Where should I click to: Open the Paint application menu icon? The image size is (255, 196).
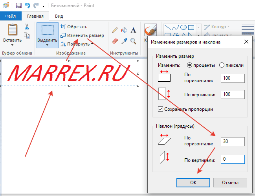click(6, 5)
